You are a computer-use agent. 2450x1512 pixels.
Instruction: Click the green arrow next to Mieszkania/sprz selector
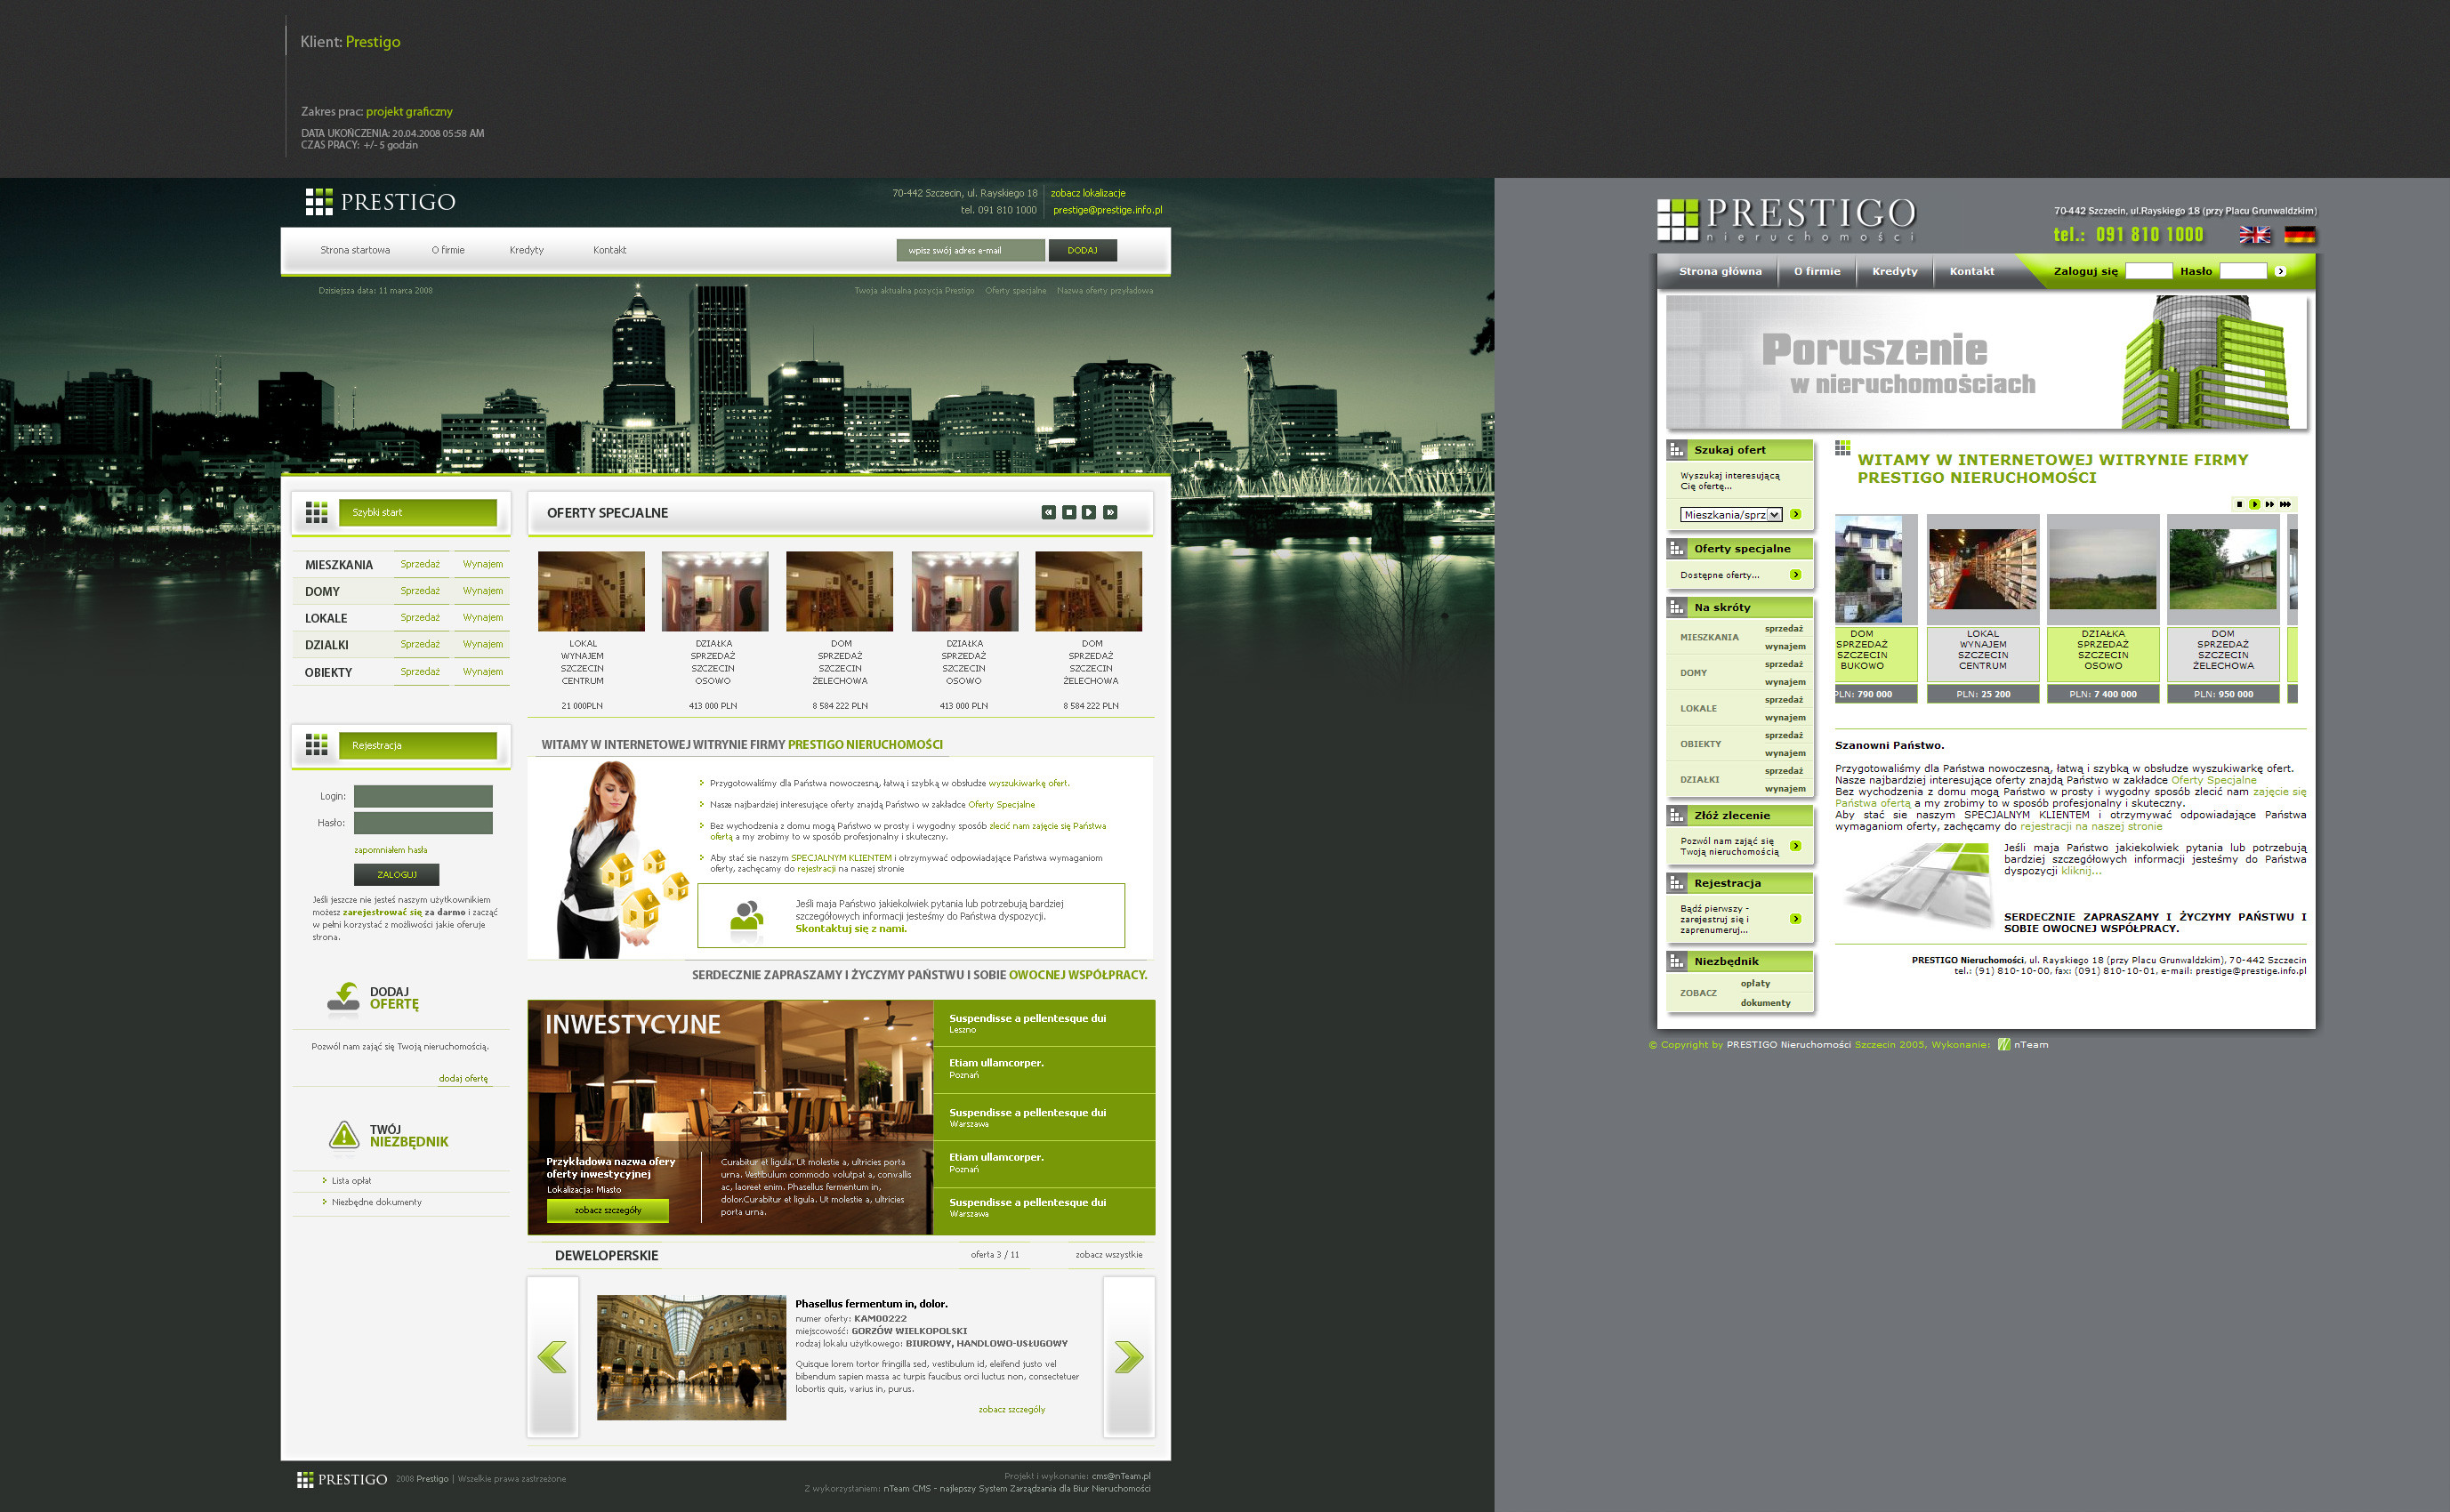(x=1795, y=514)
